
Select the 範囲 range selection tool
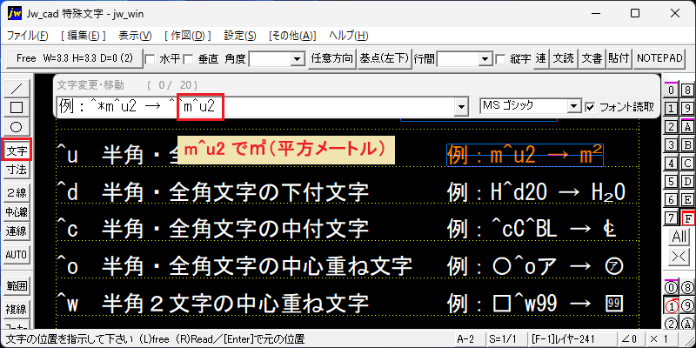[x=17, y=286]
